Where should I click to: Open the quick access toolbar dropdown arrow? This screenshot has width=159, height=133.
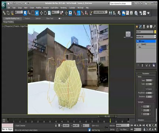point(28,3)
